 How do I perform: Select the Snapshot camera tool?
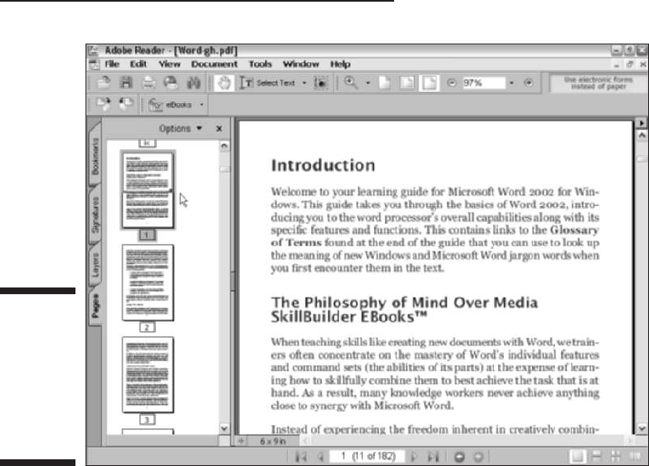click(320, 83)
